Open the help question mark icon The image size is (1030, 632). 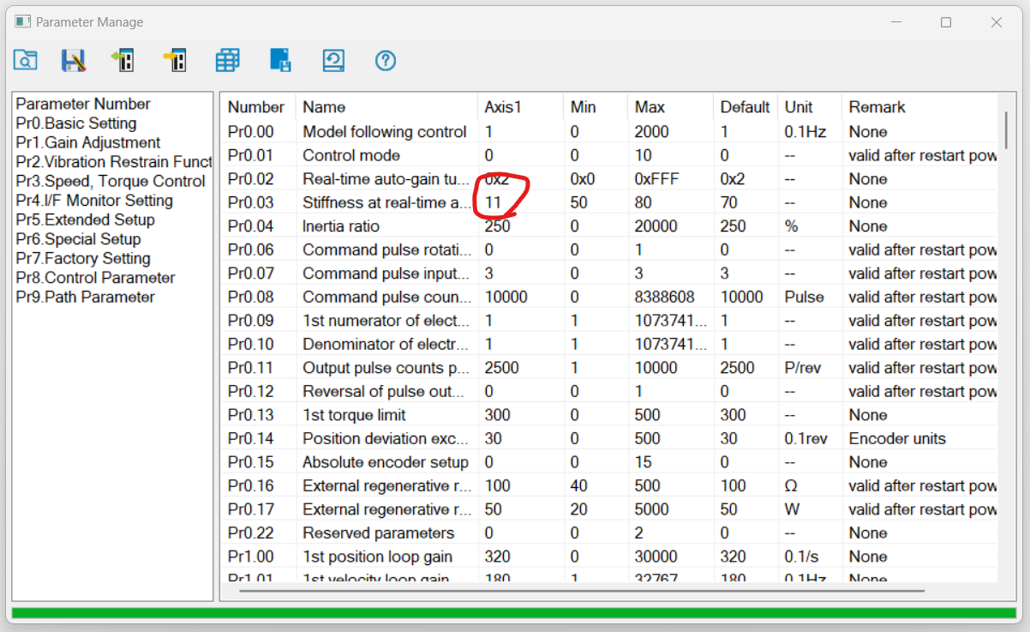coord(386,60)
